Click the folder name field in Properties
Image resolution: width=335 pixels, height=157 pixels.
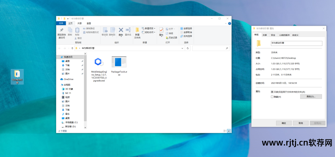[x=296, y=43]
